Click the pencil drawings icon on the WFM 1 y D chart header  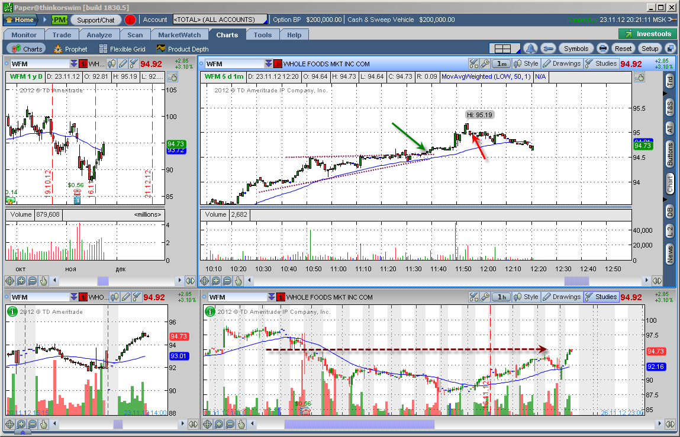(x=123, y=64)
